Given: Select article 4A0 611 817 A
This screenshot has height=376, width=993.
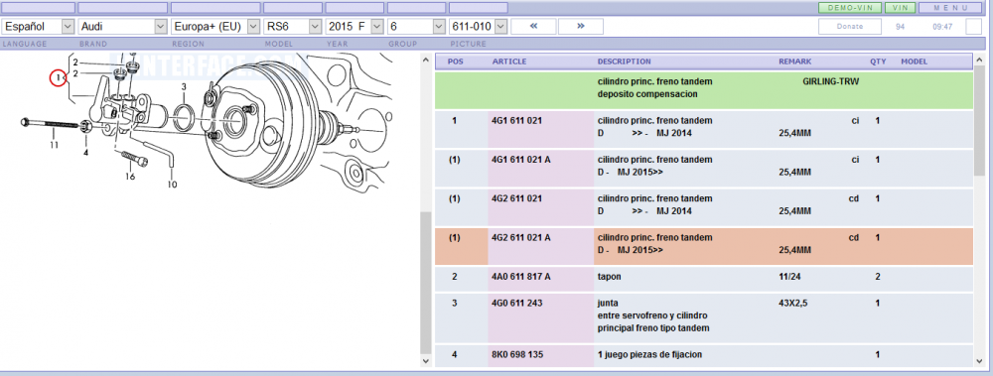Looking at the screenshot, I should (521, 277).
